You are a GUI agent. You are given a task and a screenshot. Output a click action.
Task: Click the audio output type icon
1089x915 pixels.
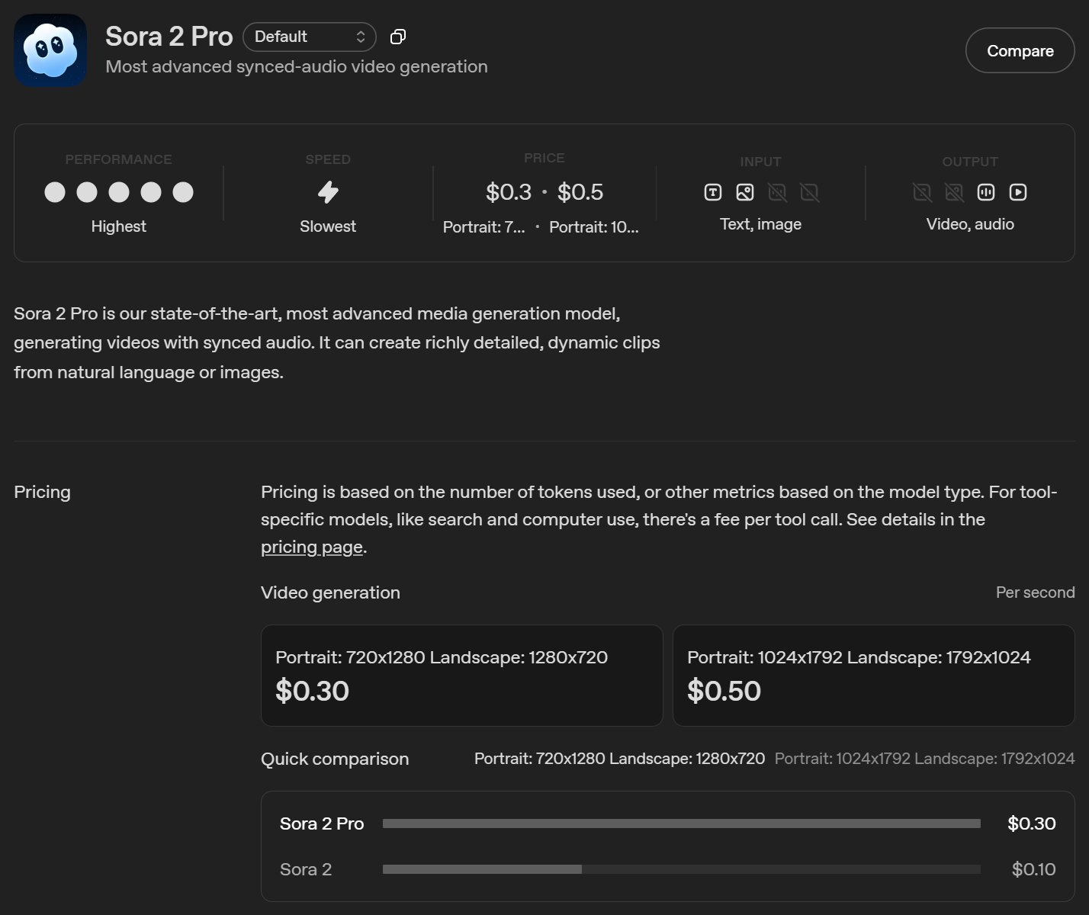(x=985, y=192)
